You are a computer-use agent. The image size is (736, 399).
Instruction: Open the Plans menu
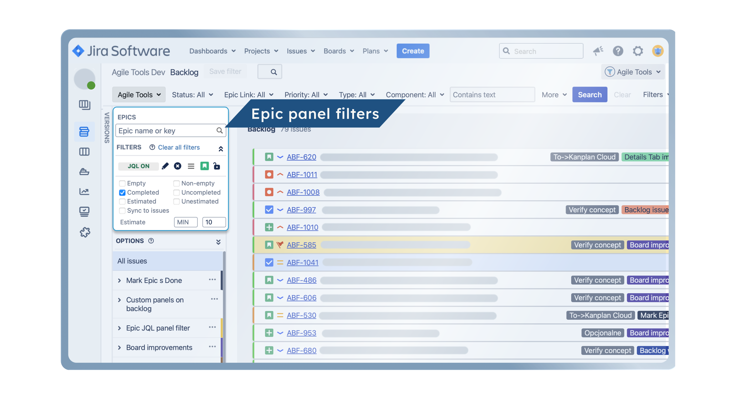[375, 51]
